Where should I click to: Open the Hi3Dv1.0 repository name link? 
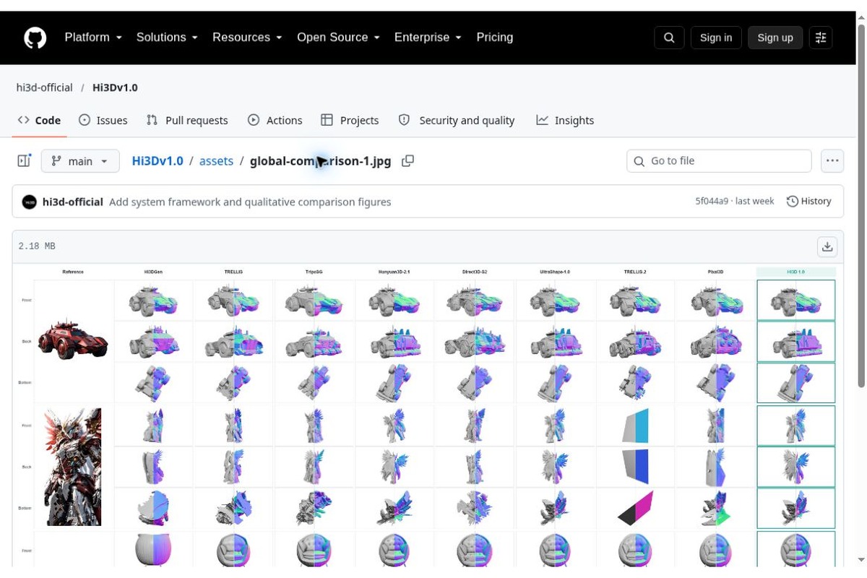(115, 87)
